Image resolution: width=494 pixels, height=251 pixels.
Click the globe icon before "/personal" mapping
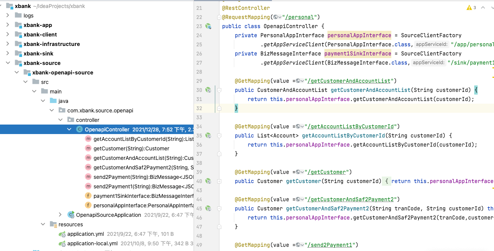(275, 17)
